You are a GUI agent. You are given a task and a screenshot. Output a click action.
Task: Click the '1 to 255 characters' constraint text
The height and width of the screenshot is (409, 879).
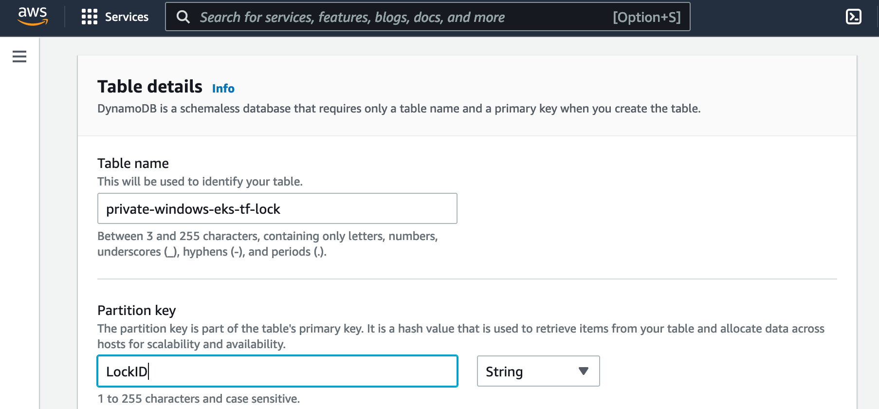pyautogui.click(x=199, y=399)
